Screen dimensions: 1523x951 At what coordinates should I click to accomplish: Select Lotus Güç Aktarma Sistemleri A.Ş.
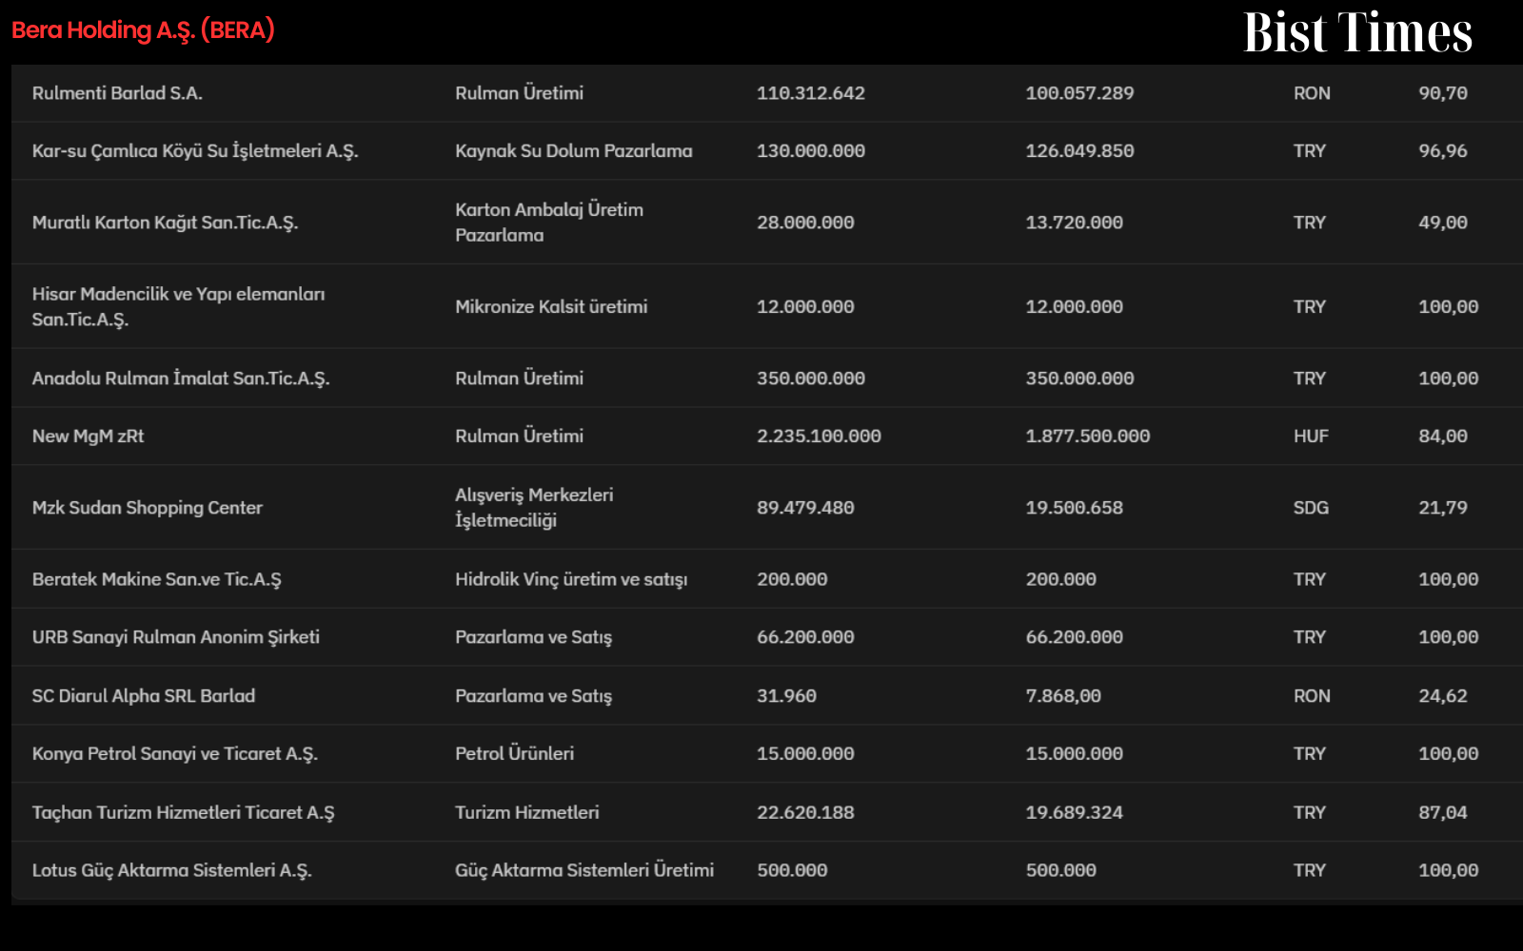[172, 871]
